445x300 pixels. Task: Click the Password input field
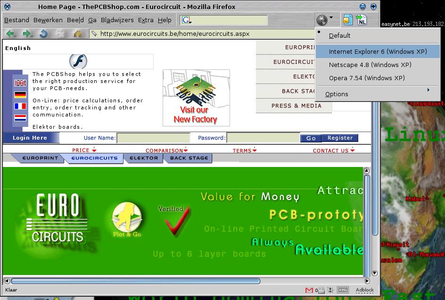coord(264,138)
